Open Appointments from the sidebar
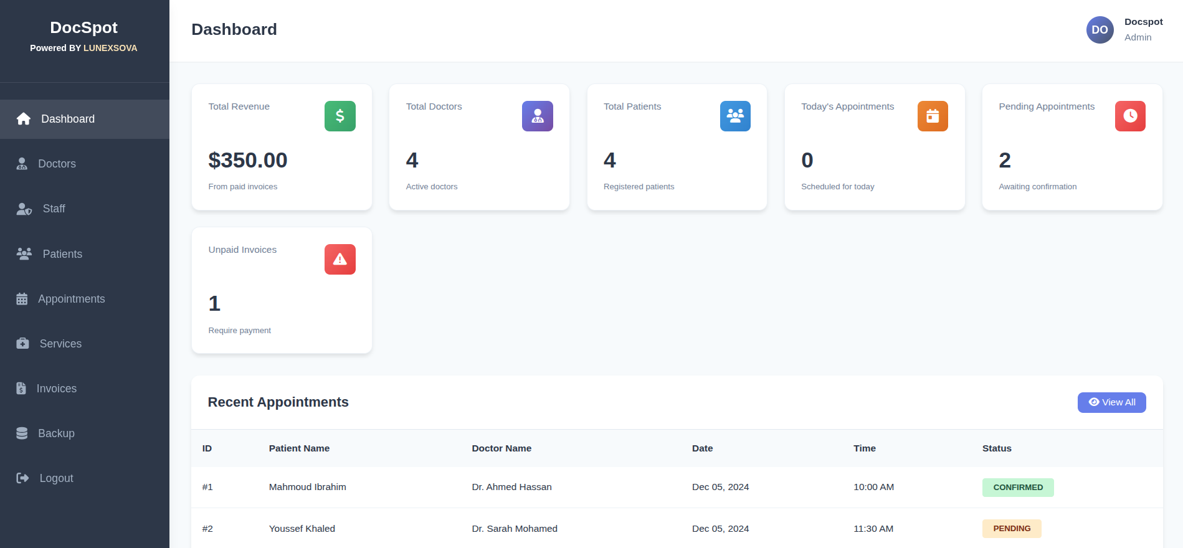 [85, 299]
